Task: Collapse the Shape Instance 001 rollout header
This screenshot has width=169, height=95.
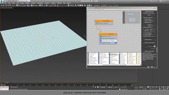Action: tap(149, 12)
